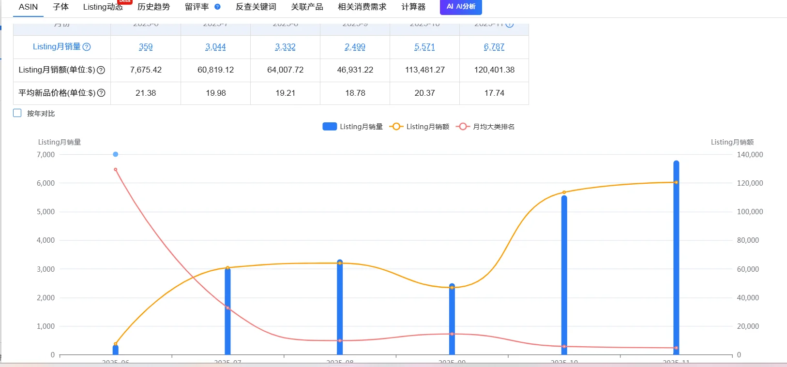The image size is (787, 367).
Task: Select the average price cell 18.78
Action: (x=355, y=93)
